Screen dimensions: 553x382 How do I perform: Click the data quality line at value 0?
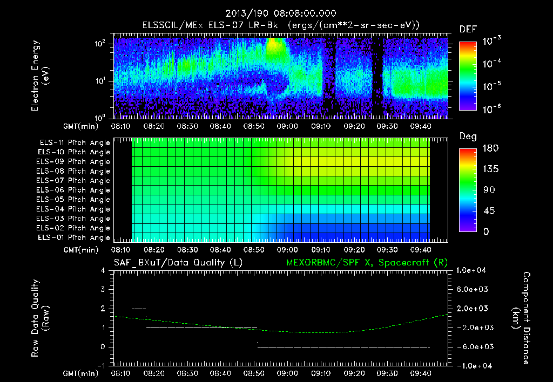344,347
